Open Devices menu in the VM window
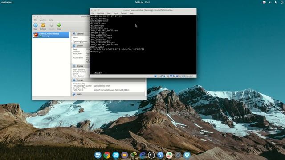Viewport: 285px width, 160px height. (124, 13)
